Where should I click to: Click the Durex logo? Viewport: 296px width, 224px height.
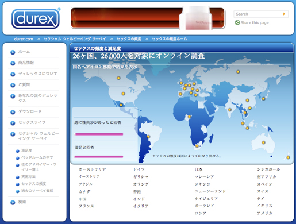tap(36, 19)
